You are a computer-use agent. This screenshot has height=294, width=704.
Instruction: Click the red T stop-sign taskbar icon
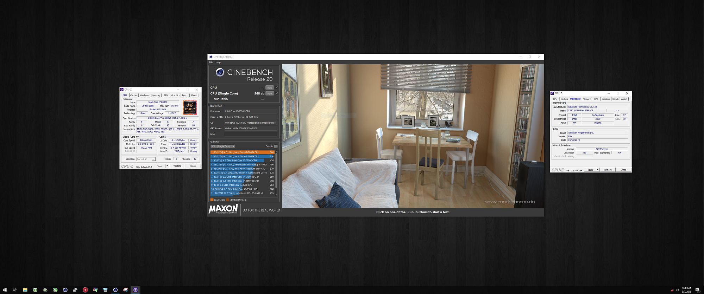click(x=85, y=290)
